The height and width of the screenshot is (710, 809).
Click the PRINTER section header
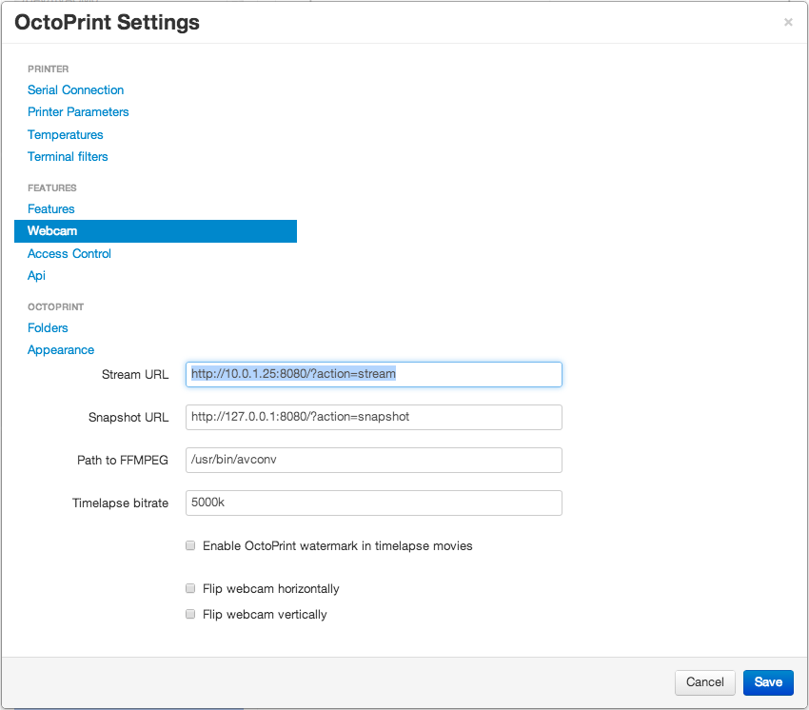[x=48, y=69]
